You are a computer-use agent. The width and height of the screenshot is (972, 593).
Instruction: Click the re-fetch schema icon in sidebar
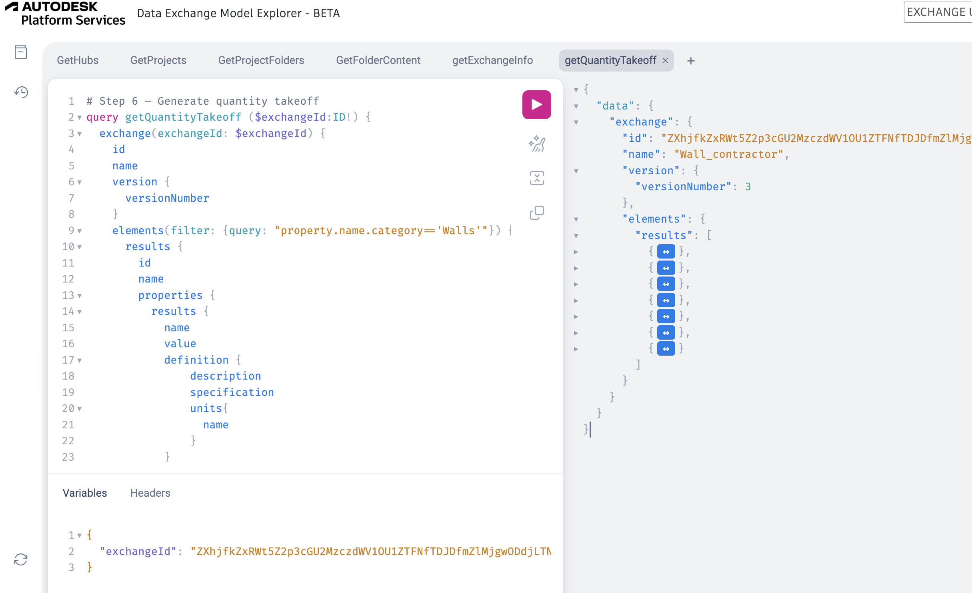21,559
